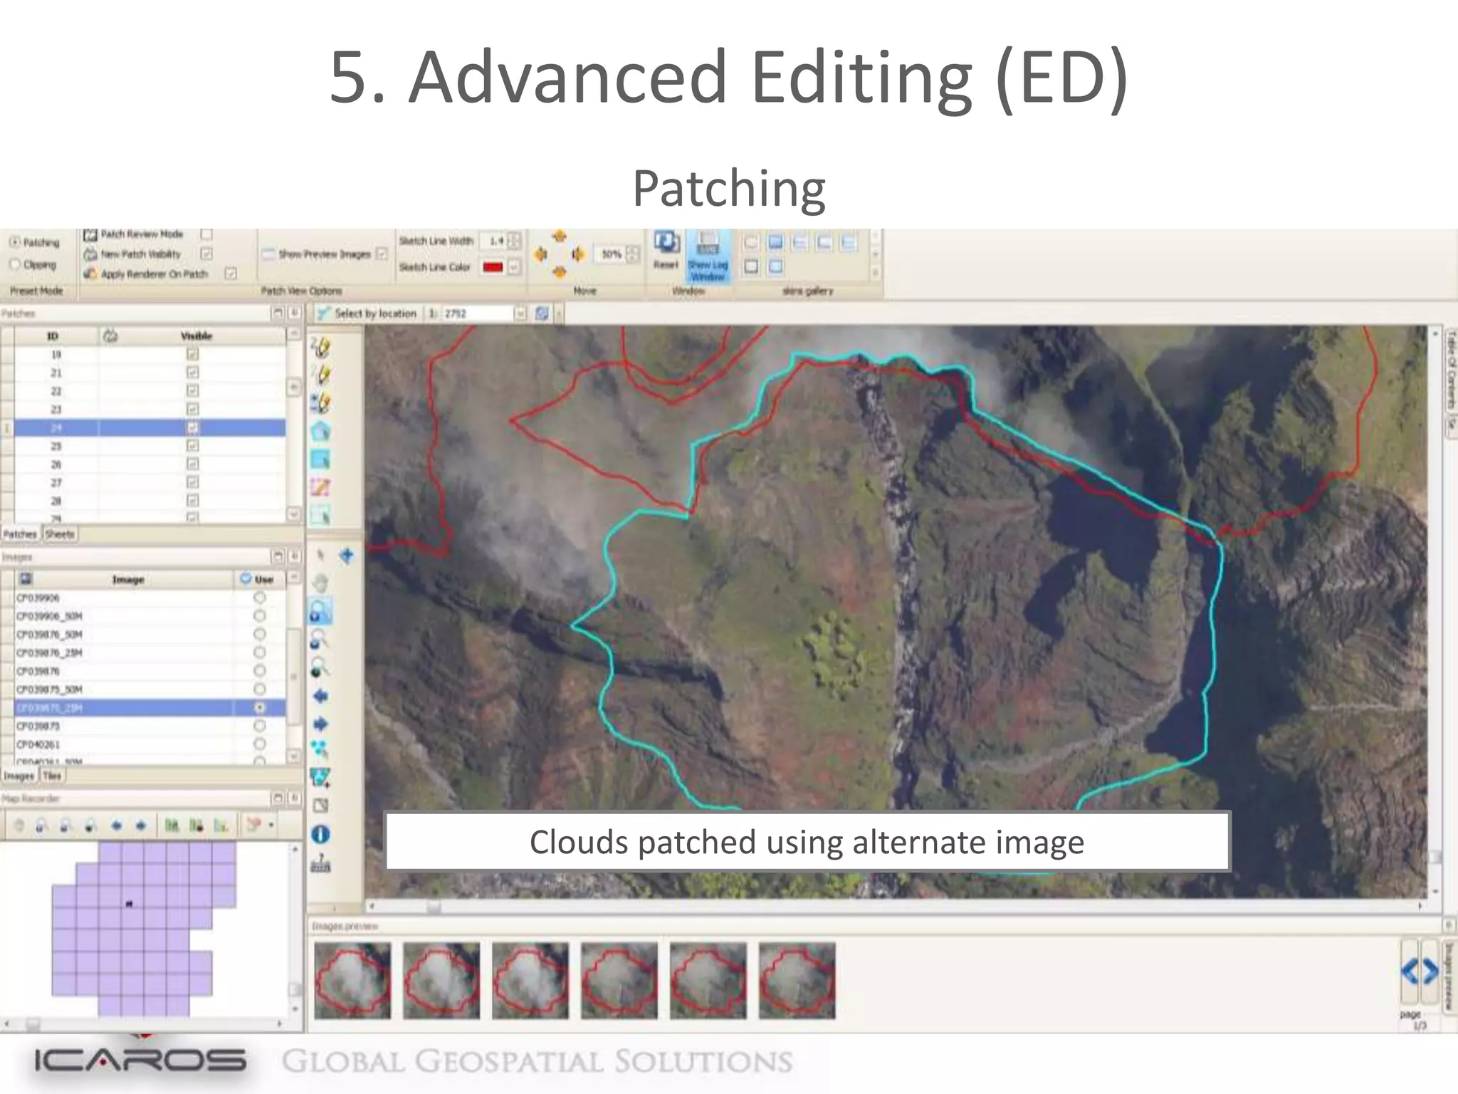Viewport: 1458px width, 1094px height.
Task: Click the Move right arrow icon
Action: click(577, 254)
